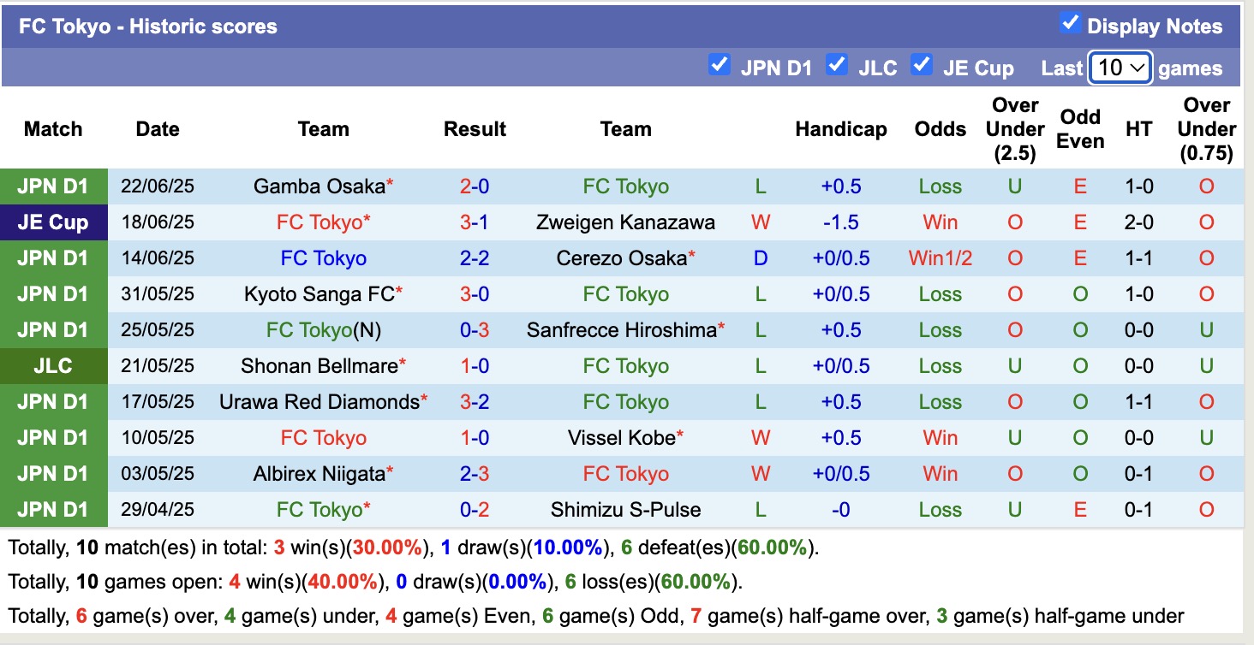Click the Win1/2 odds entry
Viewport: 1254px width, 645px height.
coord(940,257)
